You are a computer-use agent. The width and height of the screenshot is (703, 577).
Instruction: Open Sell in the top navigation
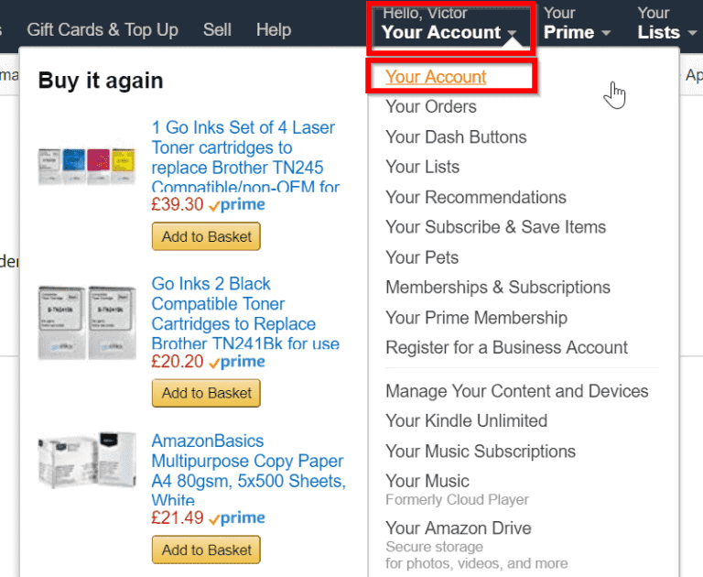(217, 30)
